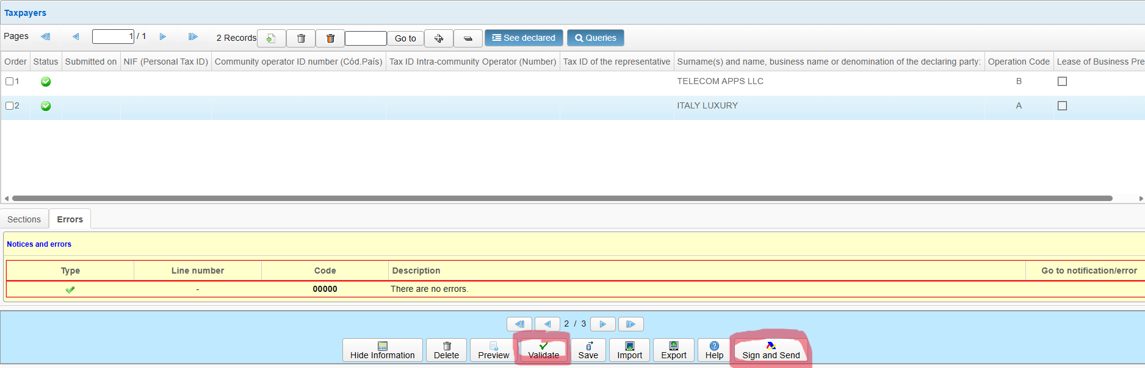Open the Import file button
1145x368 pixels.
click(x=629, y=350)
